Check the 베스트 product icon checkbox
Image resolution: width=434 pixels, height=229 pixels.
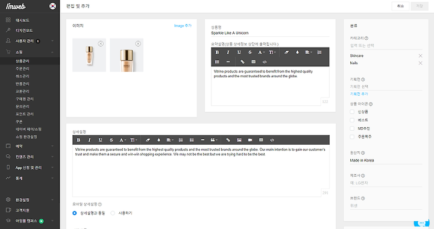tap(352, 120)
